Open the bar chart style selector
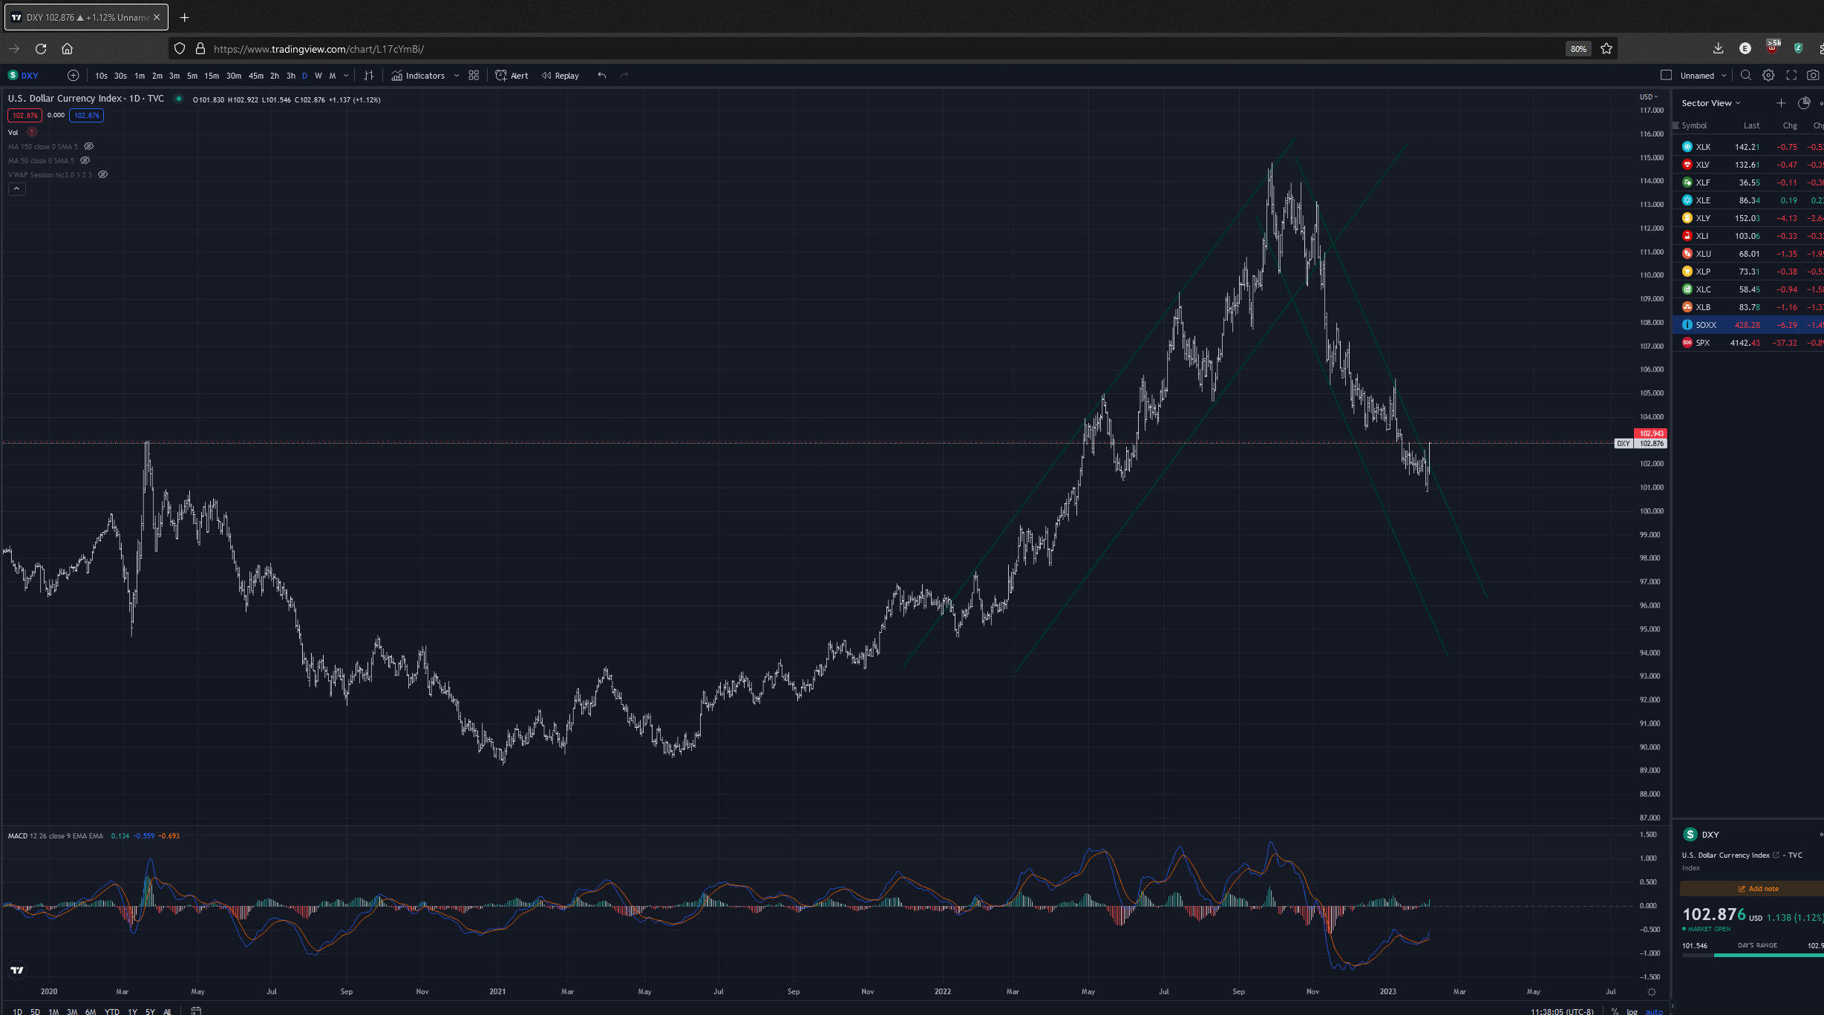This screenshot has width=1824, height=1015. click(369, 76)
